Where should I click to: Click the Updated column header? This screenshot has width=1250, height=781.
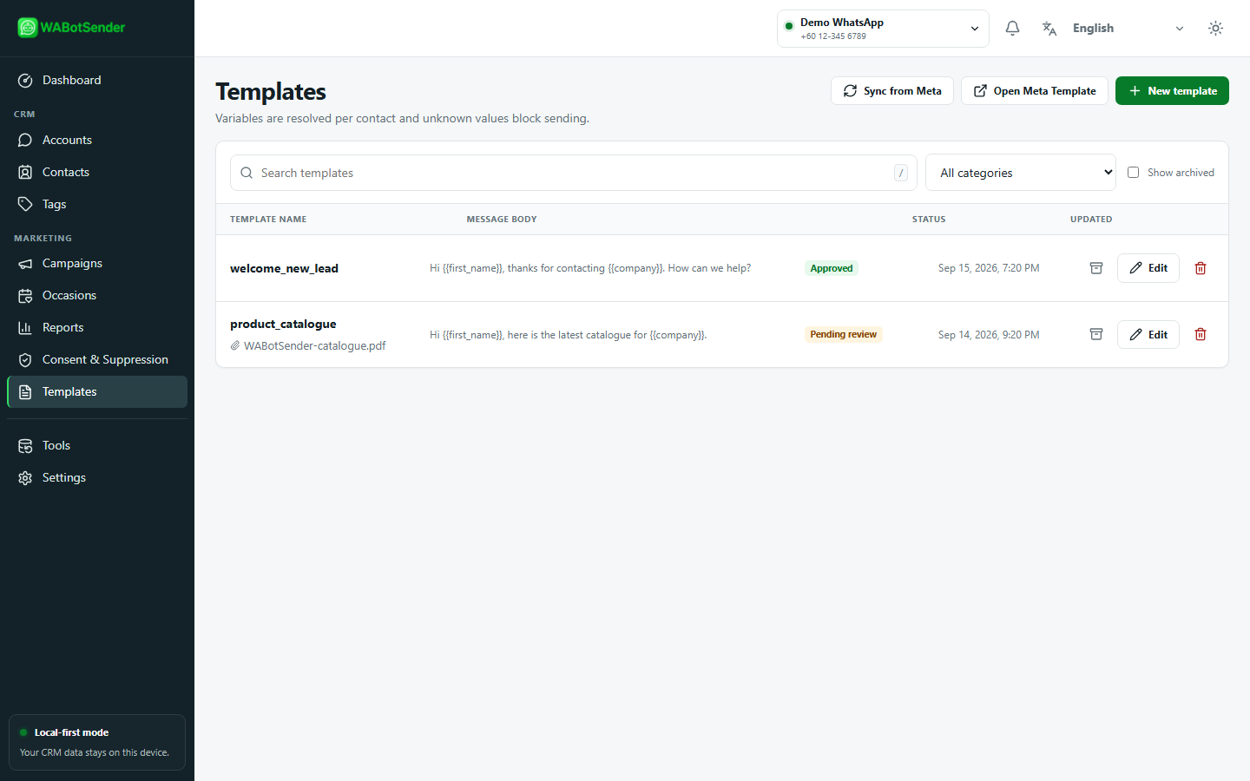1091,220
